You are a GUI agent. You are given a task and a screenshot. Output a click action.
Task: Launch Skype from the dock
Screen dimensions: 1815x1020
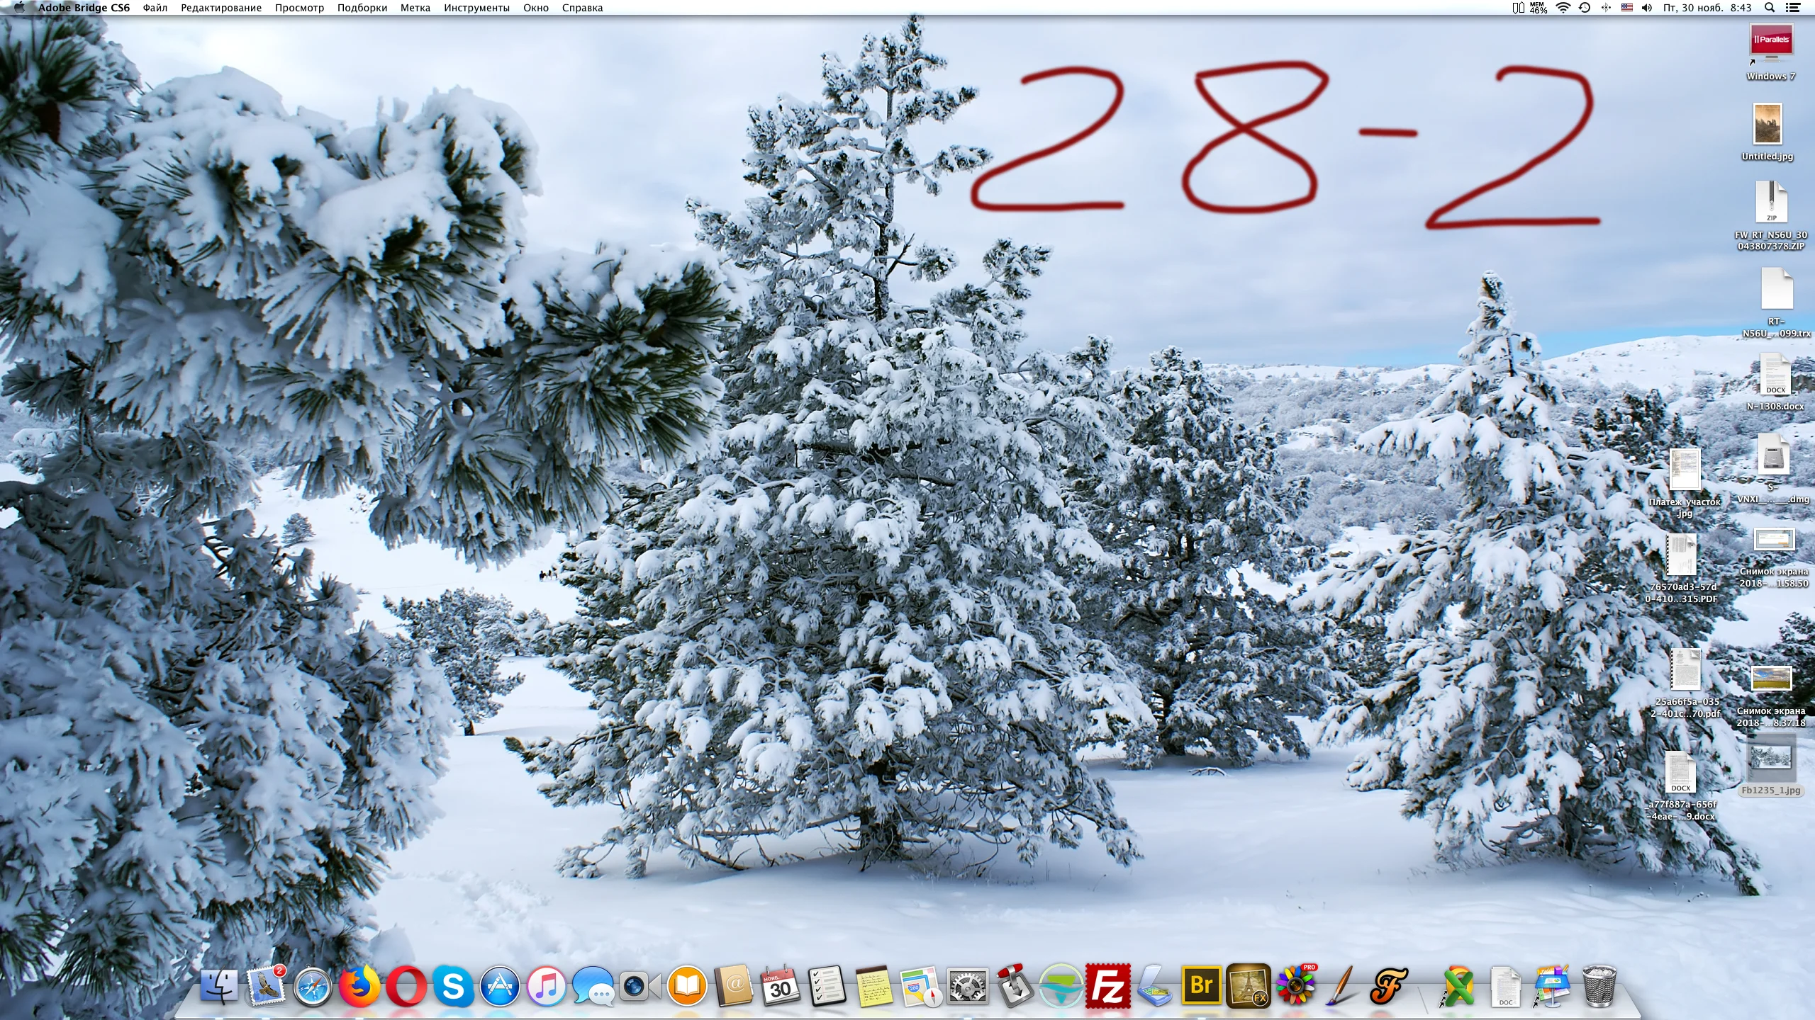453,985
